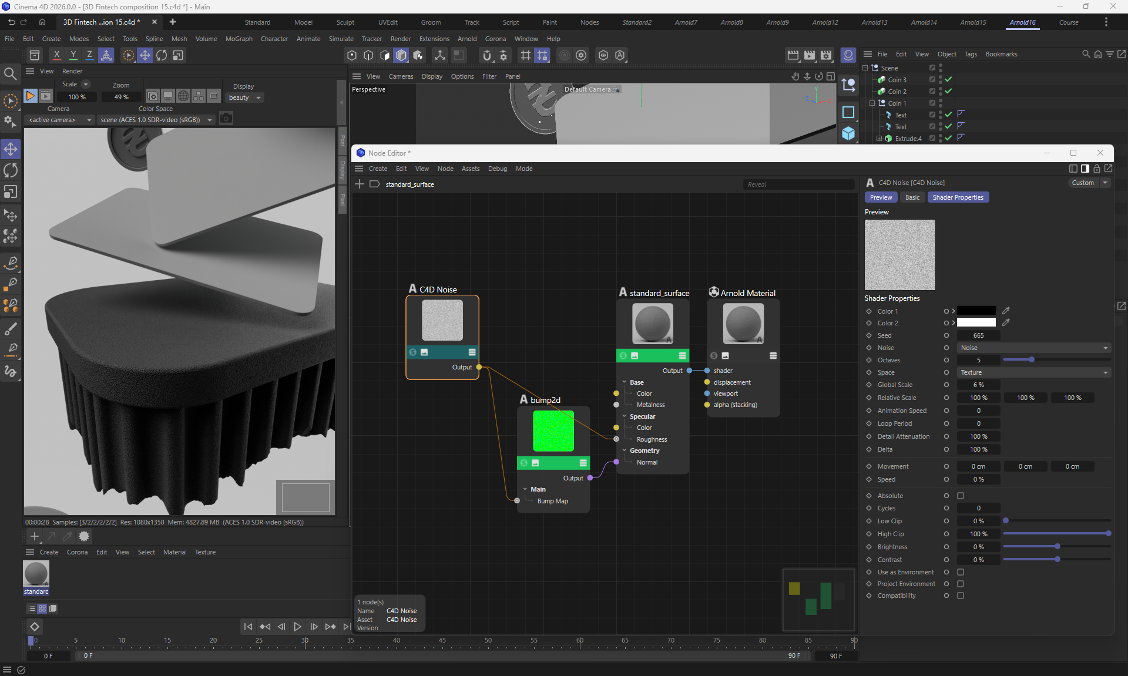Tick the Compatibility checkbox
The image size is (1128, 676).
tap(961, 596)
